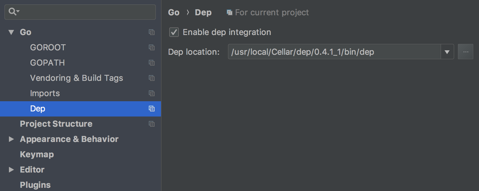
Task: Click the Dep location path field
Action: pos(334,52)
